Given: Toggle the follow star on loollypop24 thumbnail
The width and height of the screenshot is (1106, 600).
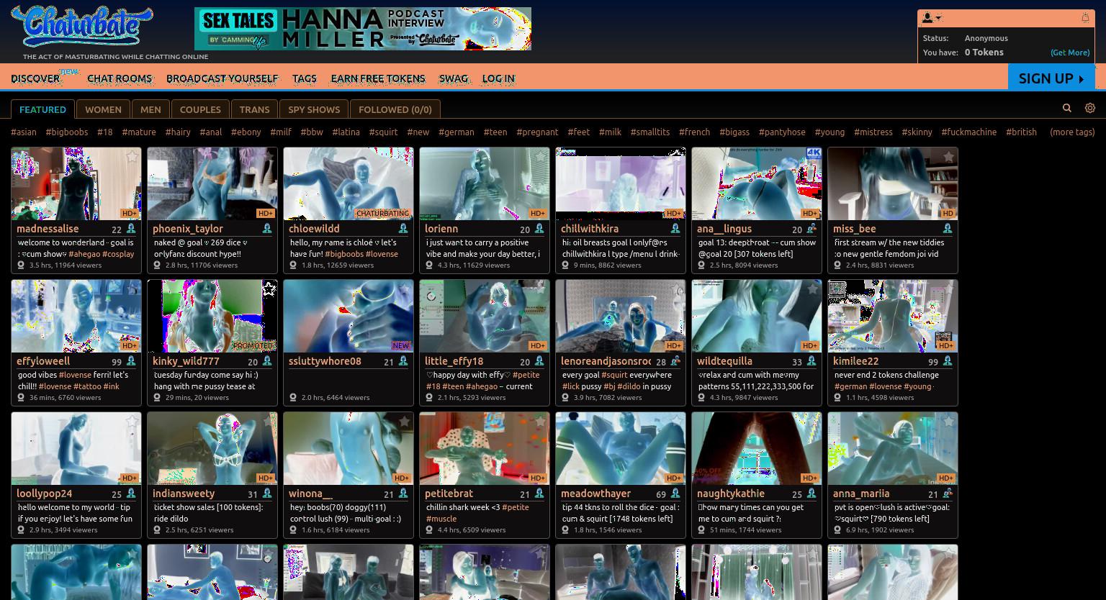Looking at the screenshot, I should click(x=132, y=421).
